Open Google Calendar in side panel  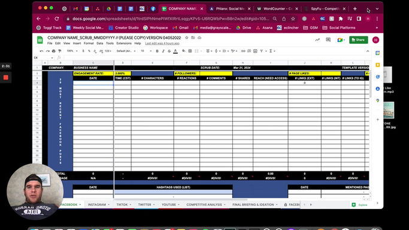click(x=377, y=53)
